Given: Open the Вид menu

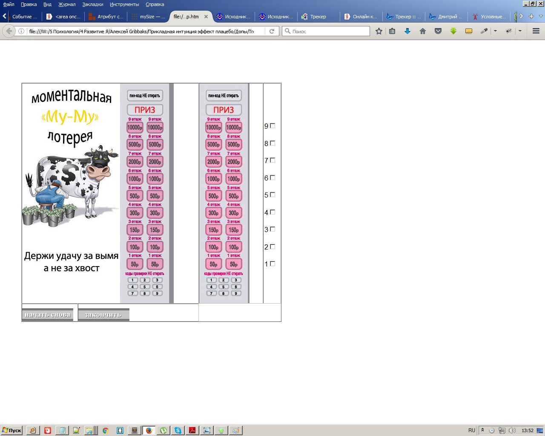Looking at the screenshot, I should (x=47, y=4).
